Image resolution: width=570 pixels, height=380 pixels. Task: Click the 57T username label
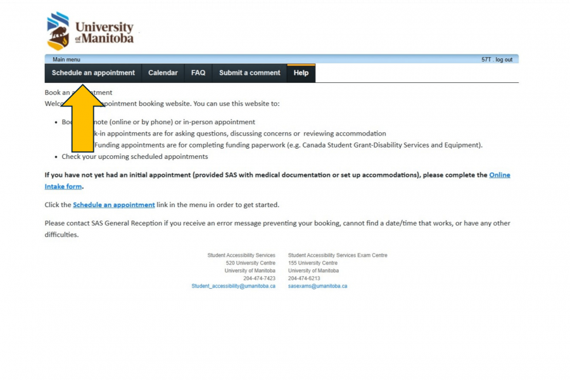[486, 60]
